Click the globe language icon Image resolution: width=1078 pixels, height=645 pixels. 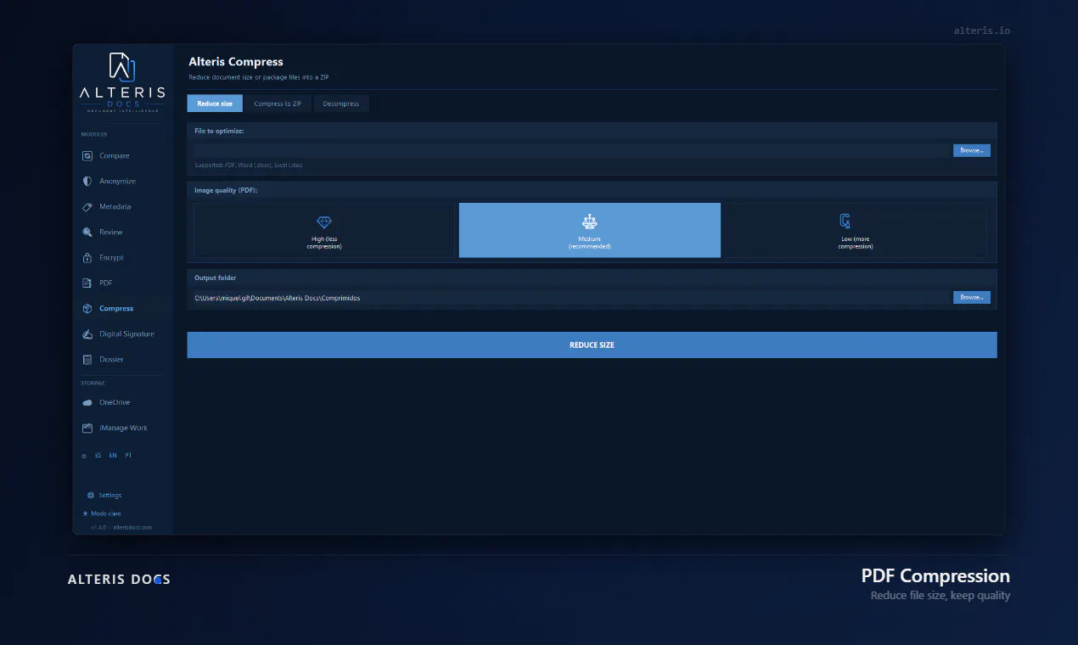[x=84, y=456]
